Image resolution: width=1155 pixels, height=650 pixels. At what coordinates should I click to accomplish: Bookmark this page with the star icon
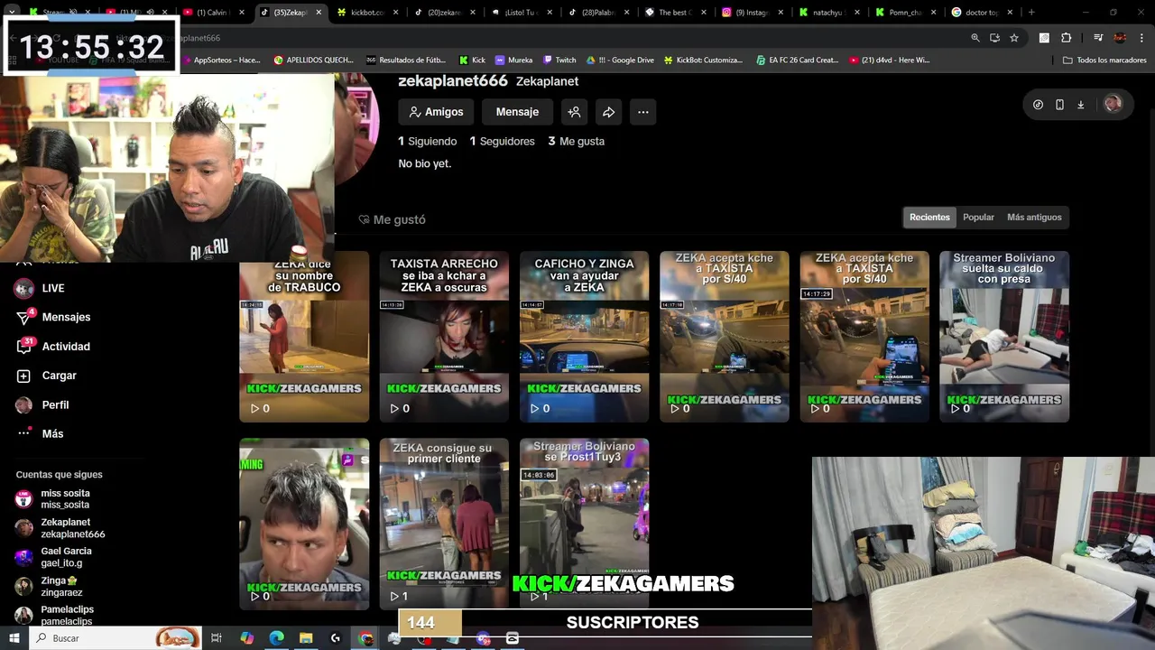click(x=1014, y=38)
